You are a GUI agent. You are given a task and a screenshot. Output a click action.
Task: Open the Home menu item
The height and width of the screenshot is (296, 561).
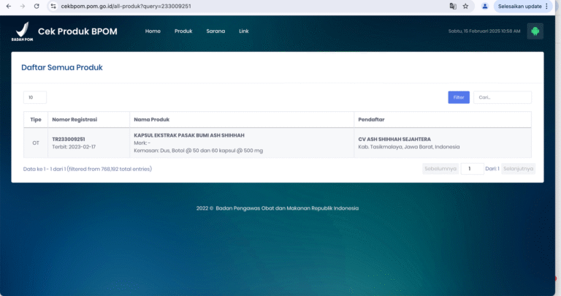pyautogui.click(x=153, y=31)
